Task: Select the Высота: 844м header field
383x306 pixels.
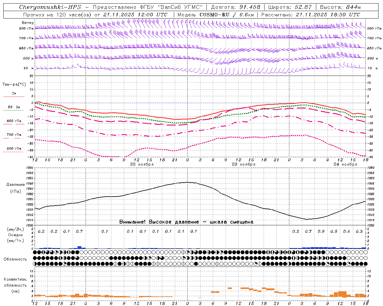Action: click(x=340, y=7)
